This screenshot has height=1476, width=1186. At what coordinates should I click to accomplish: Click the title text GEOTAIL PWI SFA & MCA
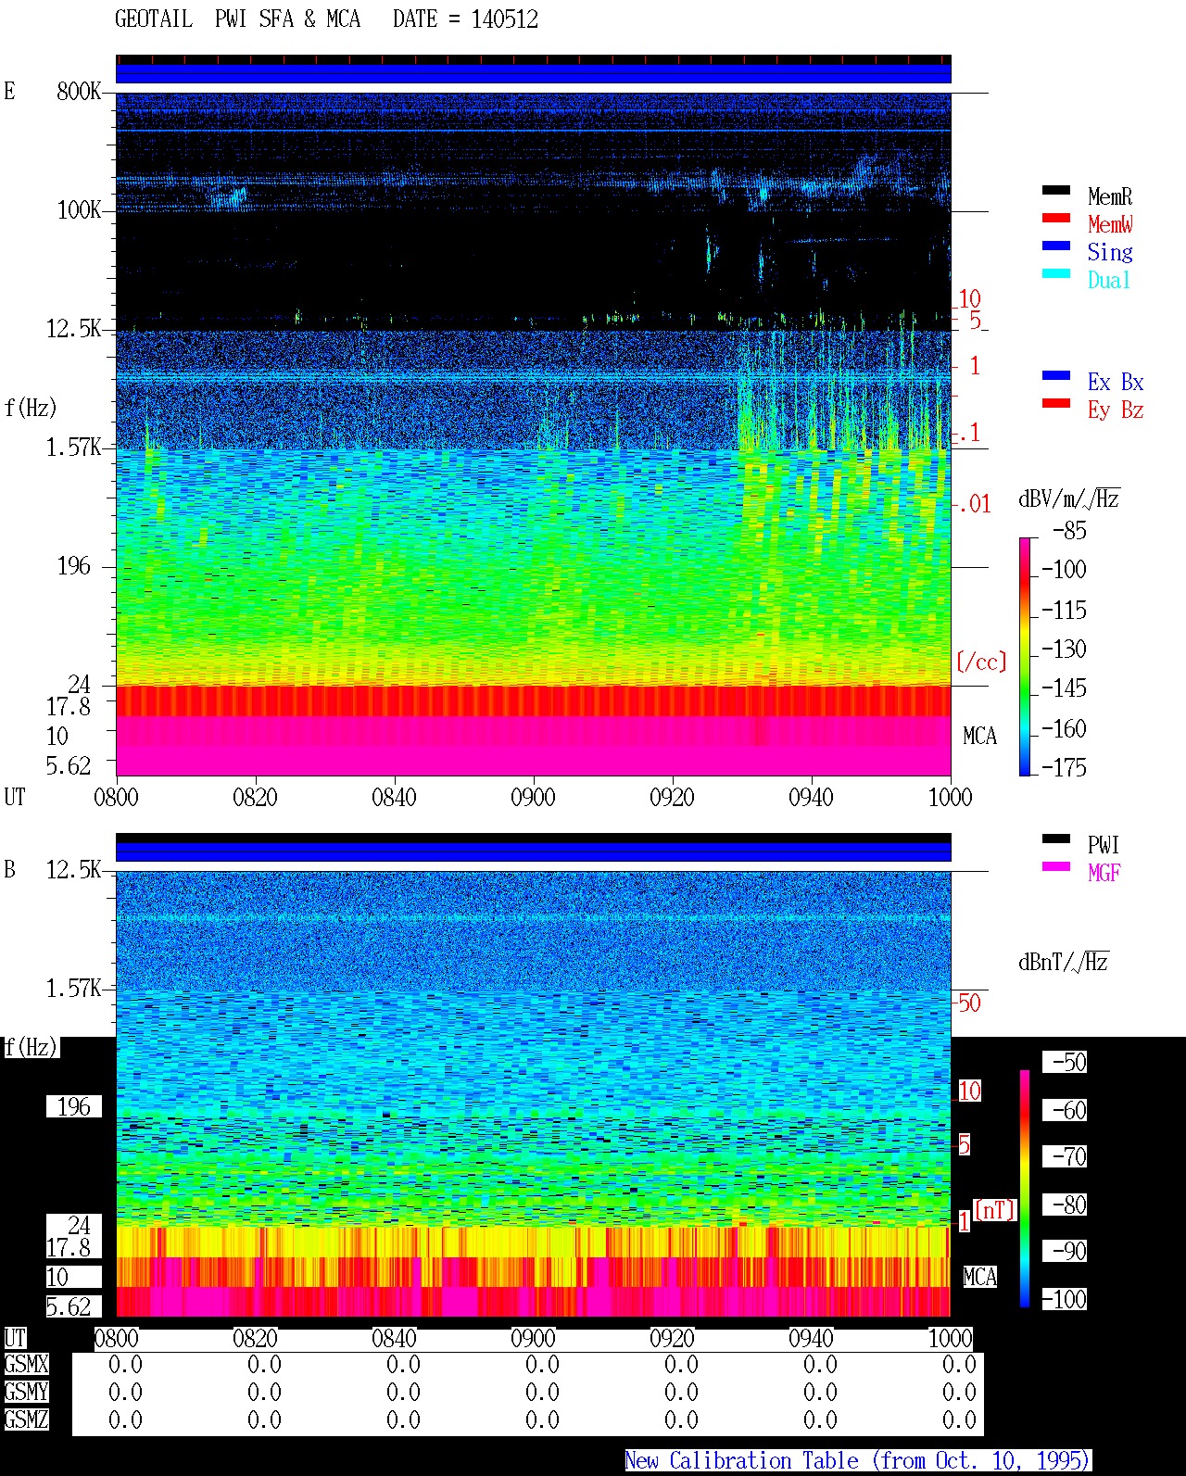click(x=237, y=19)
